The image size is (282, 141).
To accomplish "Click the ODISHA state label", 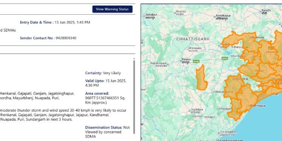I will 241,79.
